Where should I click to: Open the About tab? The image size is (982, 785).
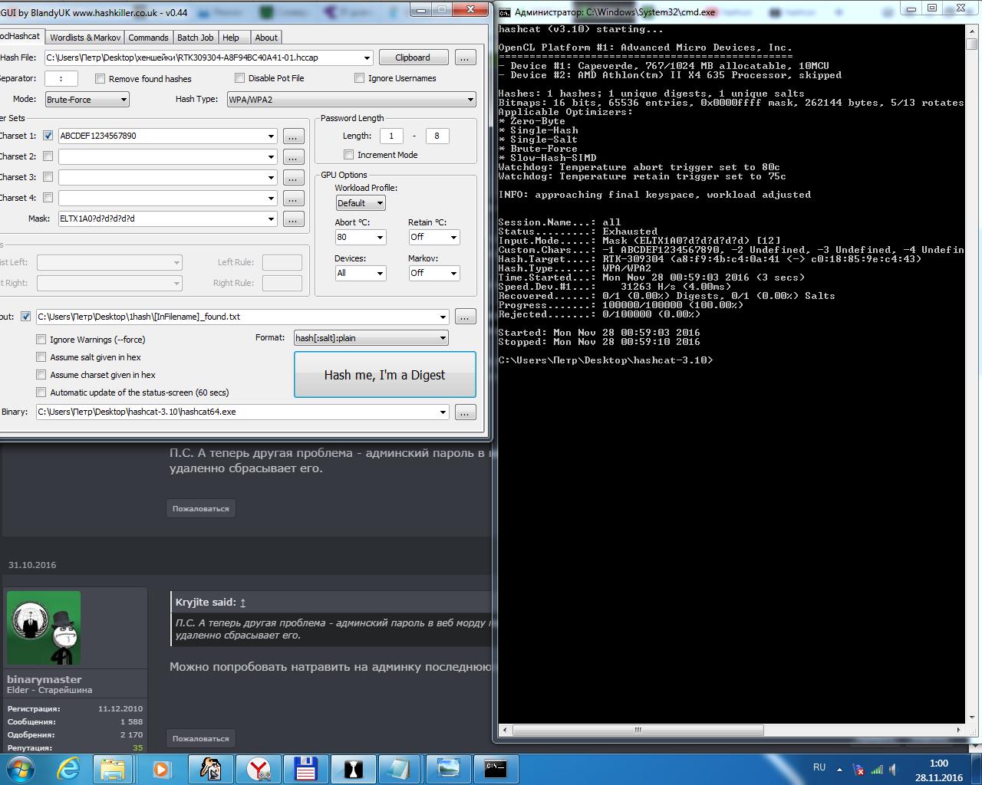point(266,38)
